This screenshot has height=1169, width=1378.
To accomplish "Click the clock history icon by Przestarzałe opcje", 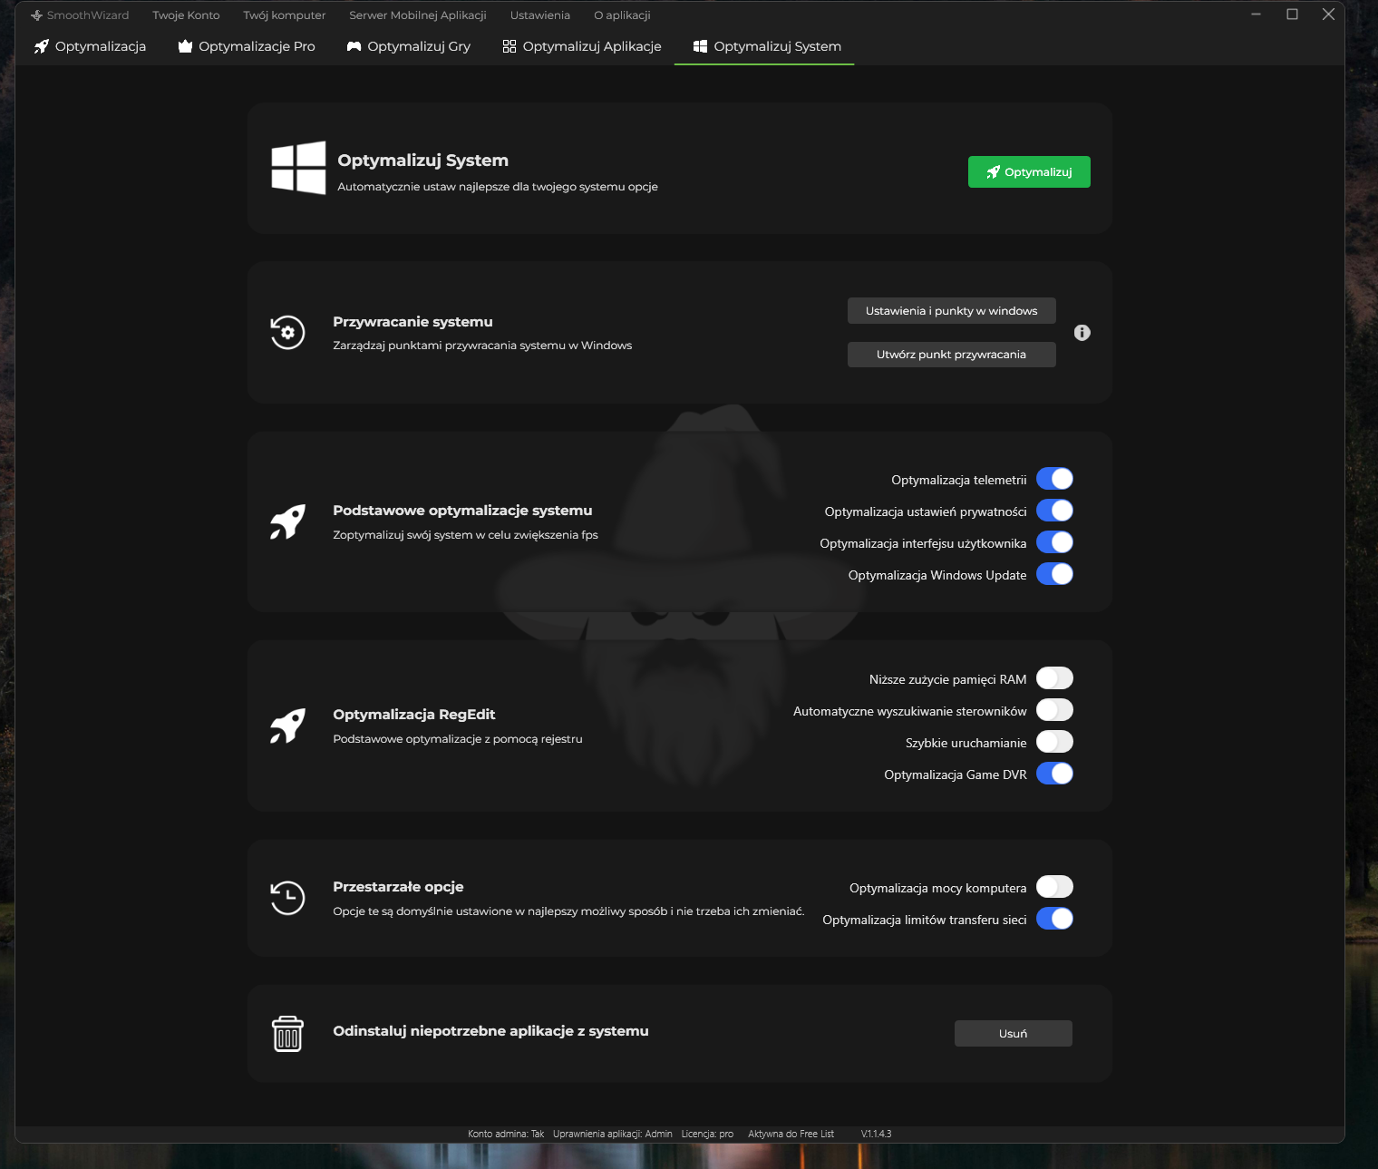I will tap(287, 898).
